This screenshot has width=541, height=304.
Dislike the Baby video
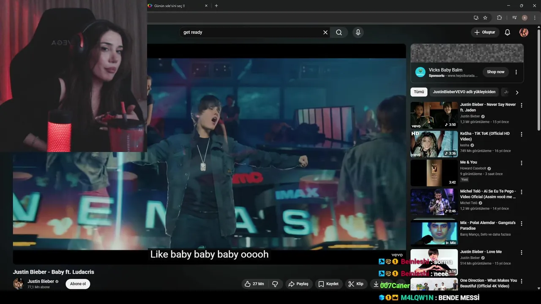275,284
